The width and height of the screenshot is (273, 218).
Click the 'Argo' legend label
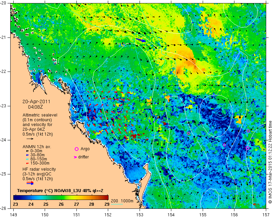click(85, 149)
